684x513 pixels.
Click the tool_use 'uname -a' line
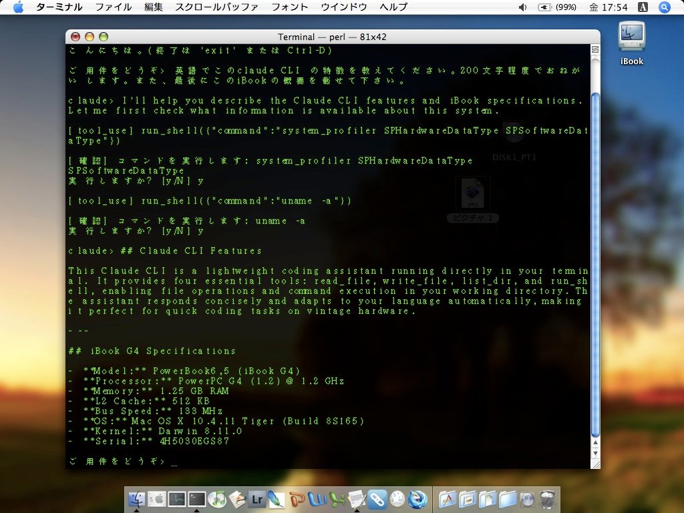tap(210, 201)
